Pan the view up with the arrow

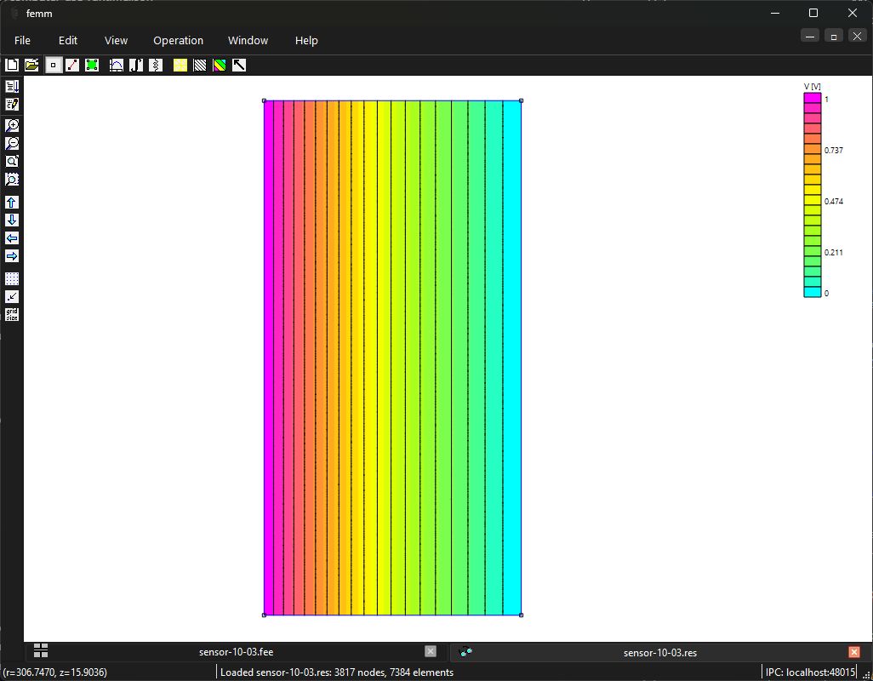pos(12,202)
